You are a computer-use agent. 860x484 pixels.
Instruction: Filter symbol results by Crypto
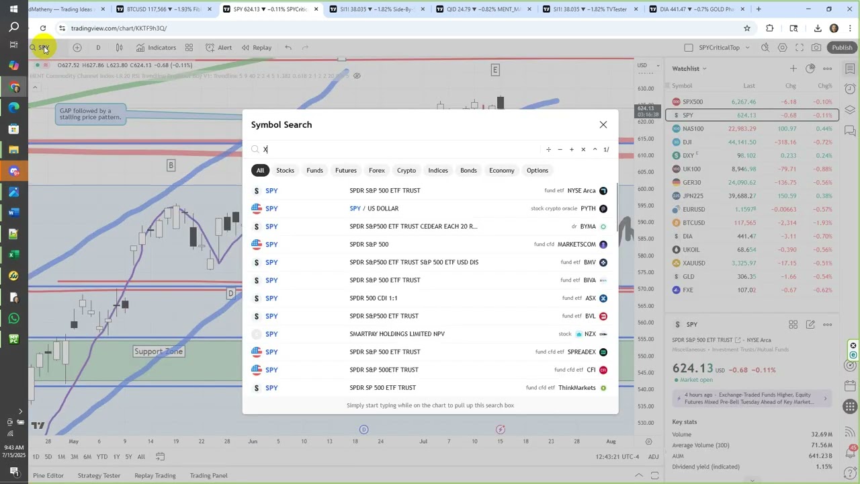[406, 170]
